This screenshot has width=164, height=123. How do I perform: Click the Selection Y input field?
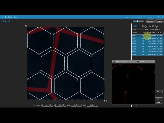click(x=58, y=105)
